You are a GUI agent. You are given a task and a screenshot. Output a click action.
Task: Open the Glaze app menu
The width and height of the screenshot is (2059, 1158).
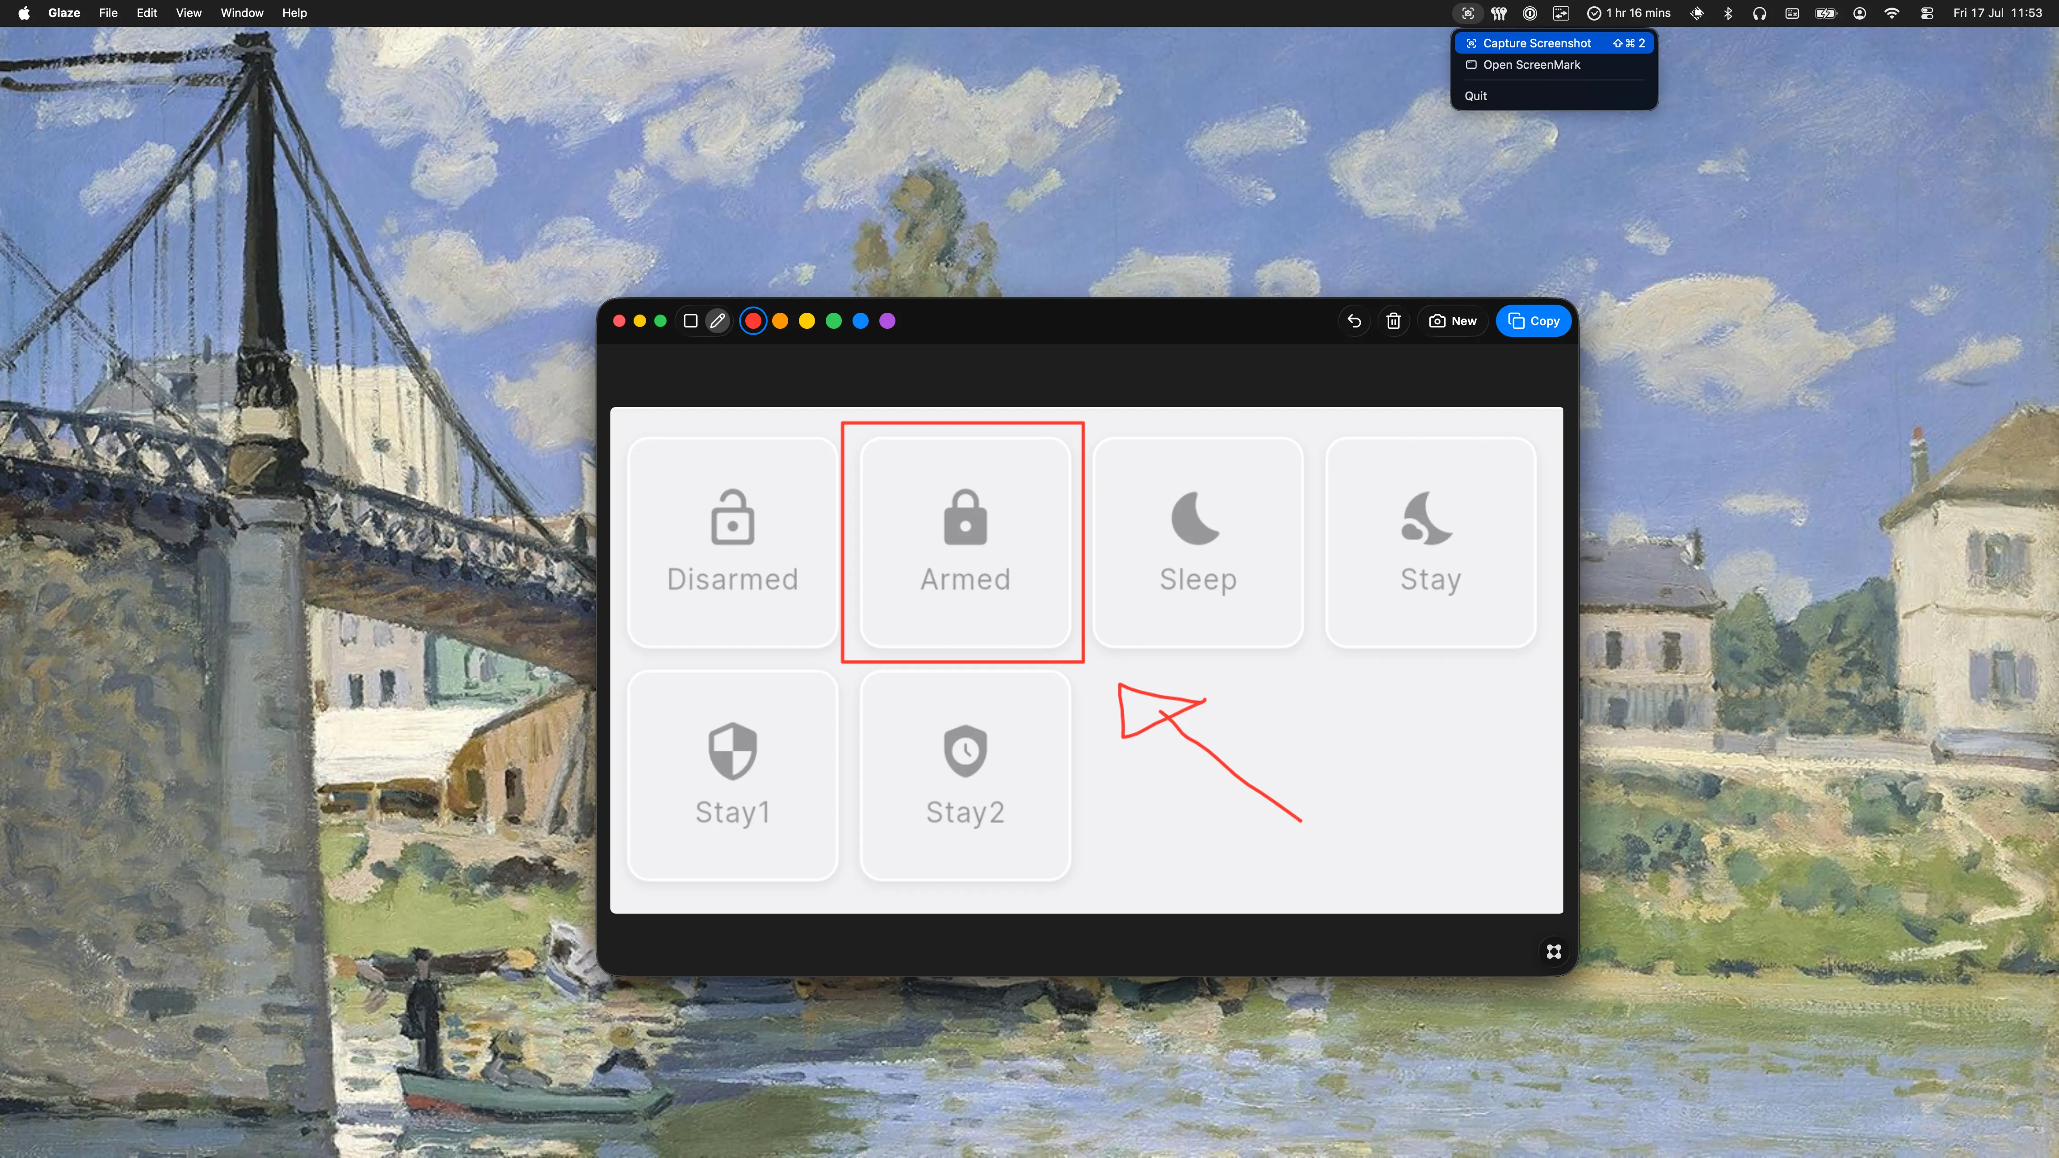64,13
